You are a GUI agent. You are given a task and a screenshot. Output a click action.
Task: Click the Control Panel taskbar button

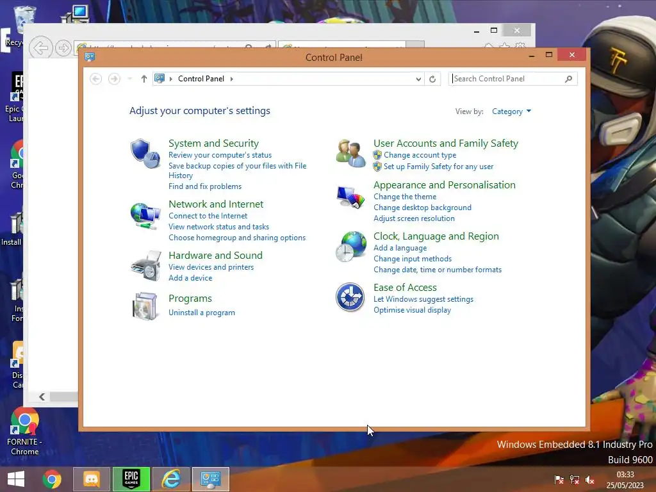(x=210, y=479)
